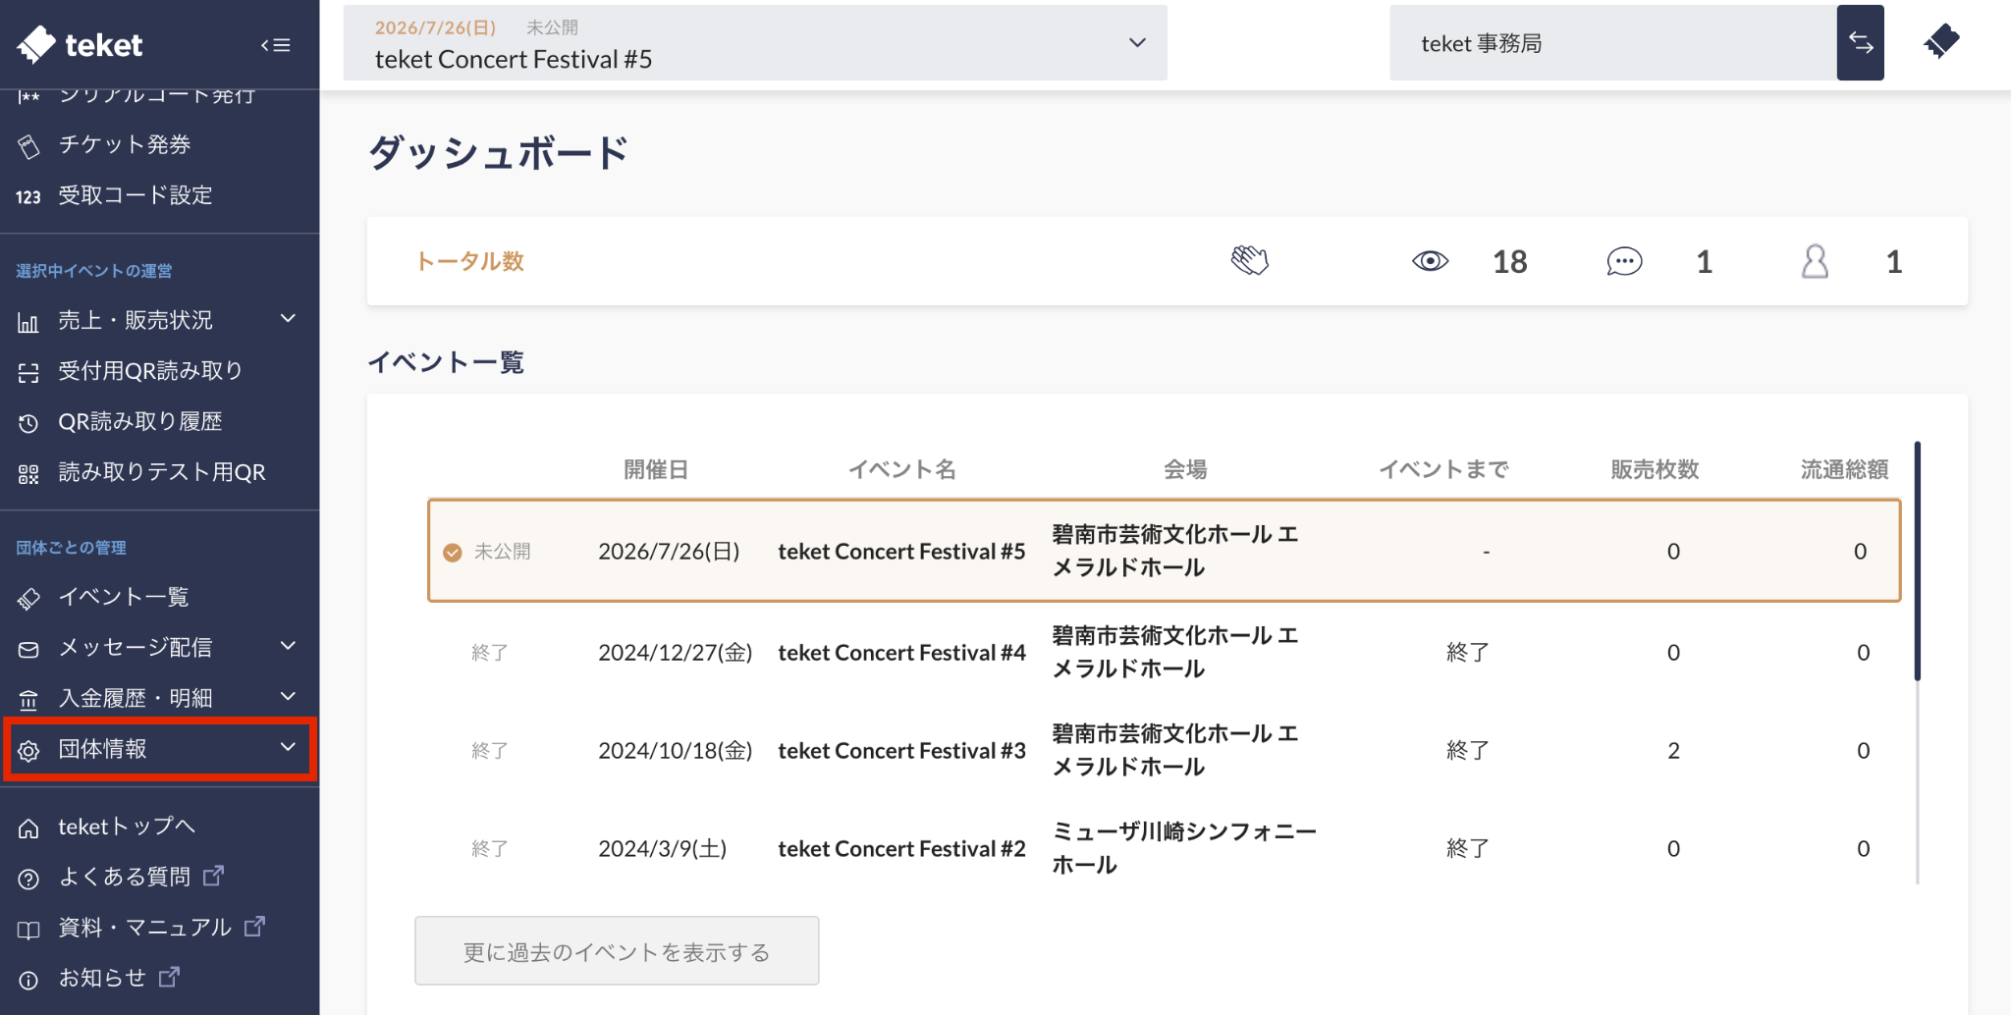This screenshot has width=2011, height=1015.
Task: Open the event selector dropdown at top
Action: pyautogui.click(x=754, y=43)
